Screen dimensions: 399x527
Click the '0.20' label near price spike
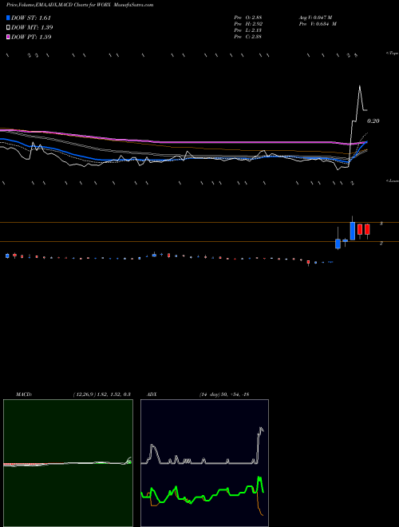(x=373, y=121)
